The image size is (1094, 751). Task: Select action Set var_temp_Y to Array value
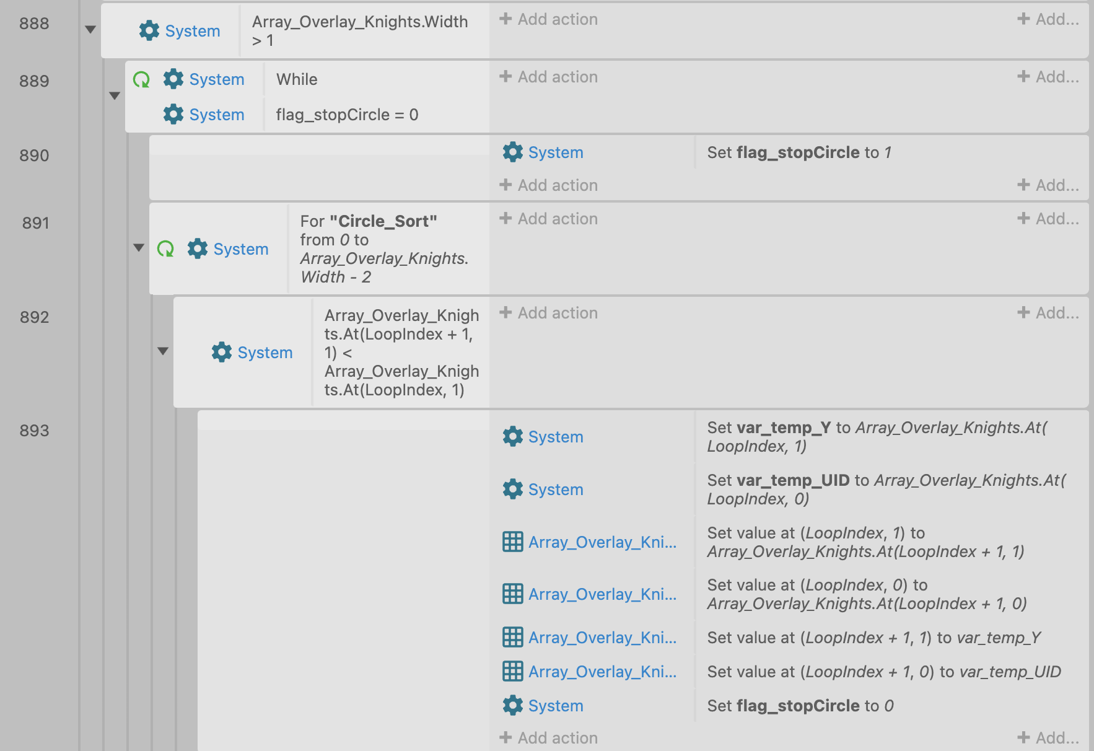[x=877, y=437]
